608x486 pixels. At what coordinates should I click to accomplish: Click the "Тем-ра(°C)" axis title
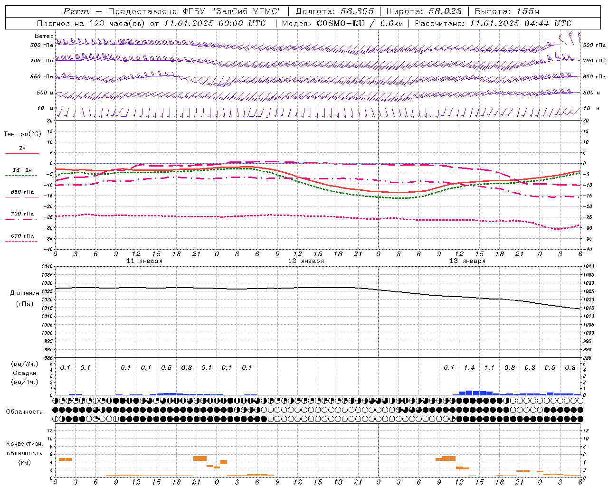(22, 134)
